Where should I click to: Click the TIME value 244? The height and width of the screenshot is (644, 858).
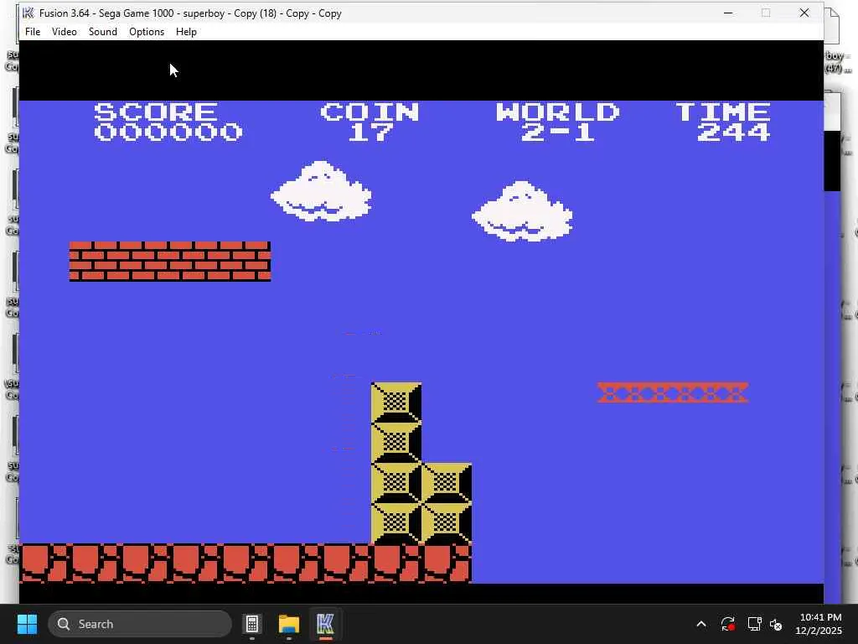pyautogui.click(x=733, y=132)
